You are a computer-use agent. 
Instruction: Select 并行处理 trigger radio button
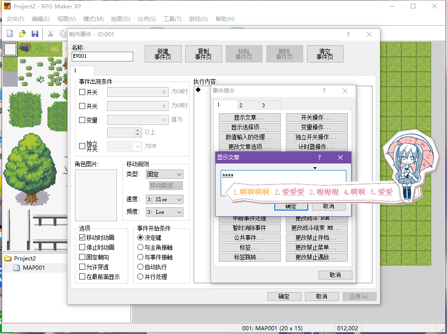tap(140, 276)
